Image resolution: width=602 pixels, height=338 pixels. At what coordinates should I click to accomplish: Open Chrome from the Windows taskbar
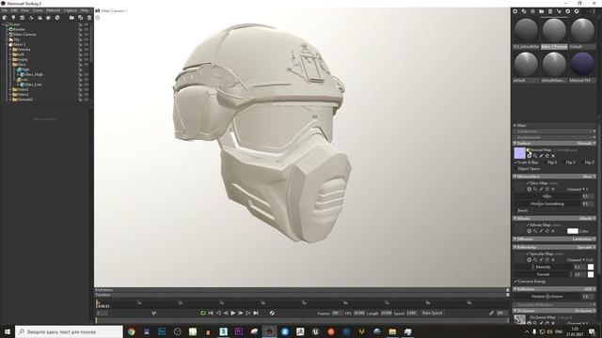[132, 331]
